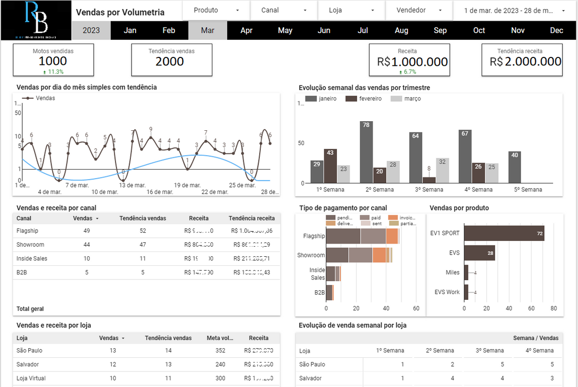Select the Apr month tab
Screen dimensions: 578x387
[246, 30]
